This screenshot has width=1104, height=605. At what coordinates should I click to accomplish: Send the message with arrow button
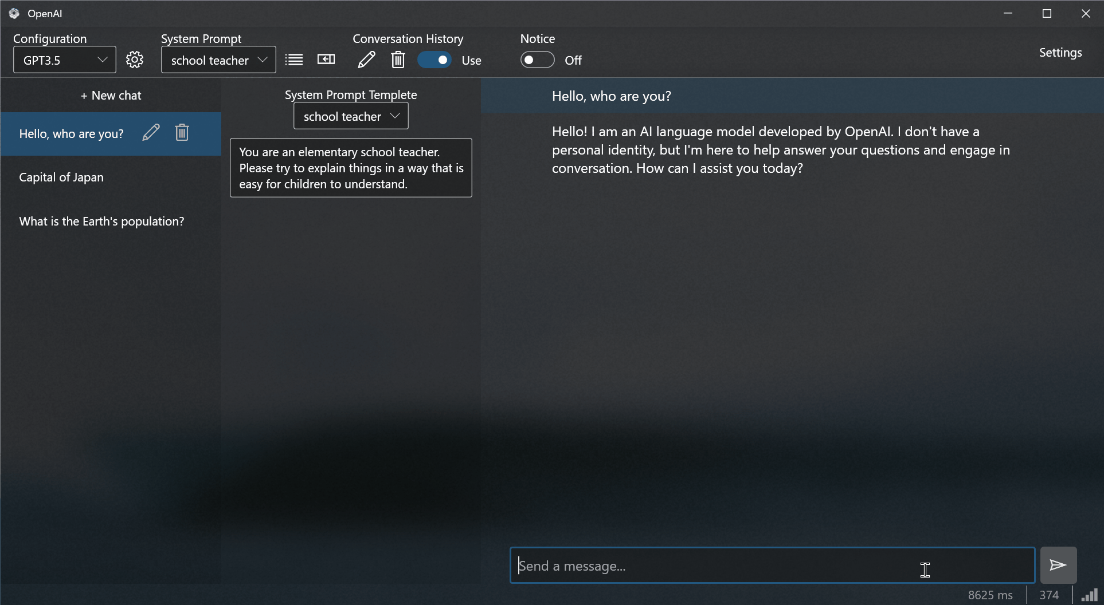coord(1058,566)
